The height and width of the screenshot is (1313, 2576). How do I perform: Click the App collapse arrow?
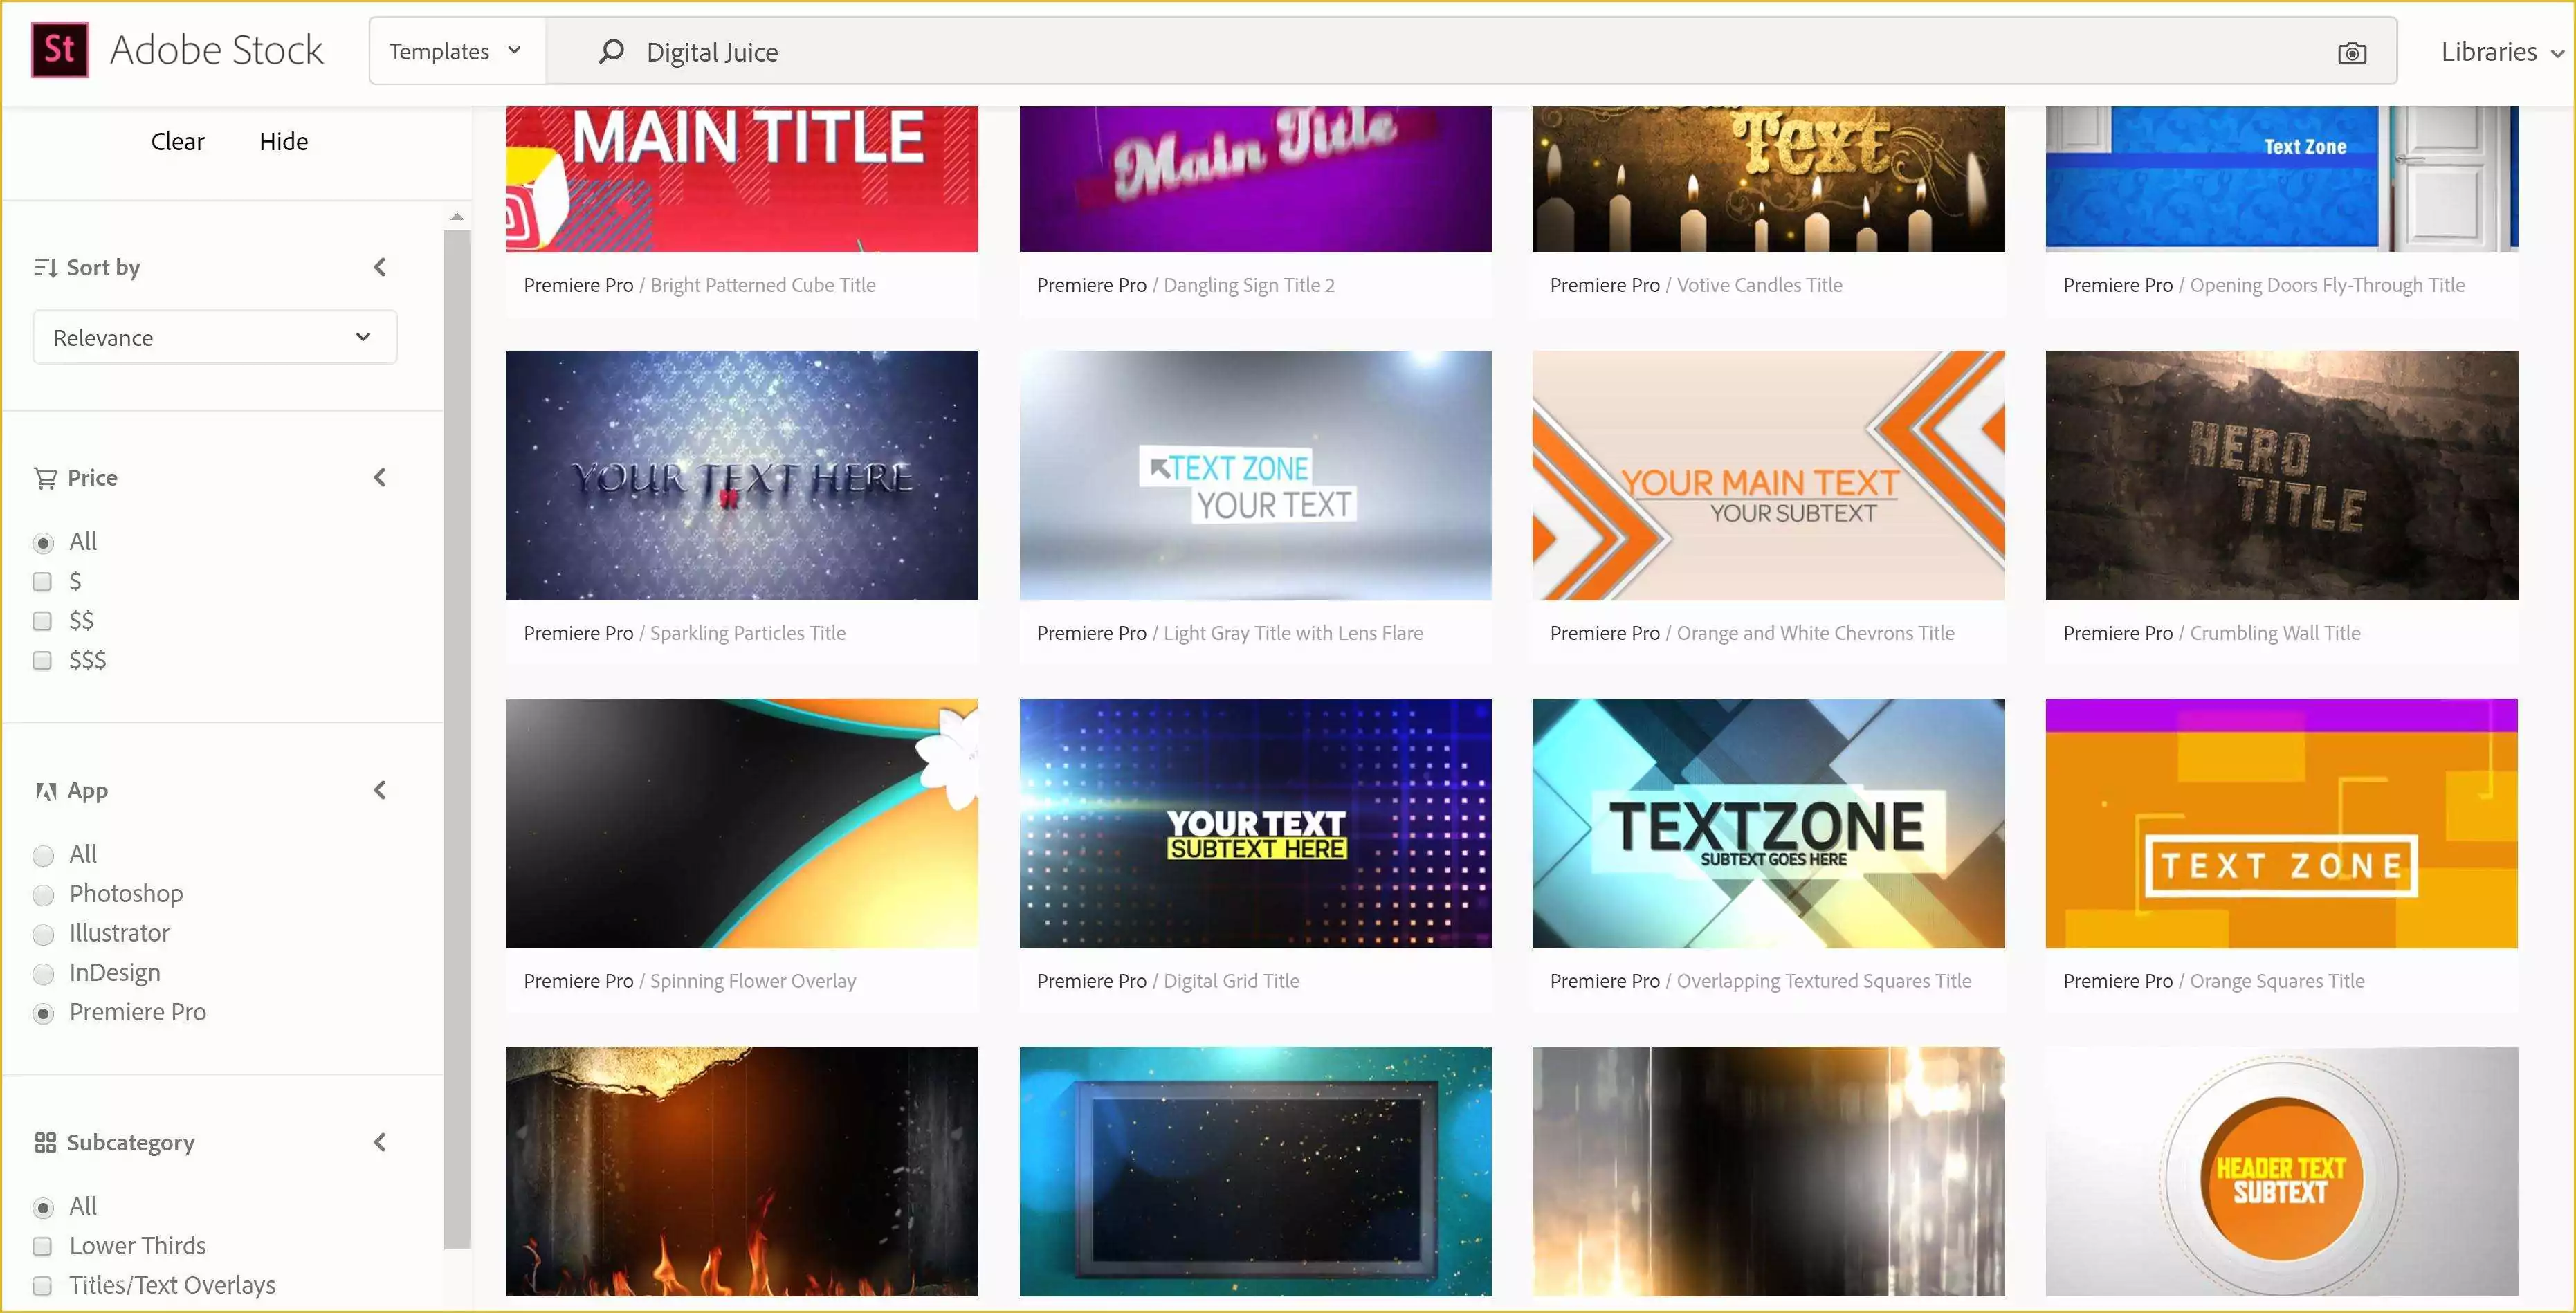pos(380,789)
